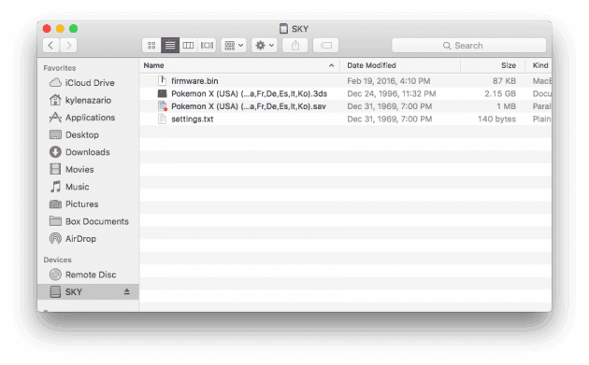The width and height of the screenshot is (589, 365).
Task: Select the settings.txt file name
Action: (x=193, y=119)
